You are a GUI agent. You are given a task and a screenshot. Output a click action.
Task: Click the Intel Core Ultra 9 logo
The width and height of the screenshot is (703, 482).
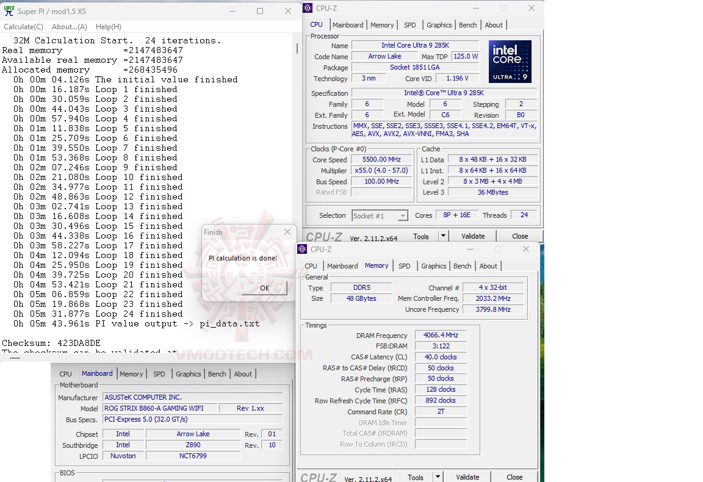coord(510,62)
